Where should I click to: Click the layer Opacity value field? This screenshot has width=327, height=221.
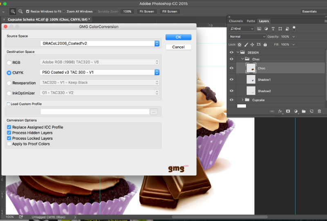point(285,36)
